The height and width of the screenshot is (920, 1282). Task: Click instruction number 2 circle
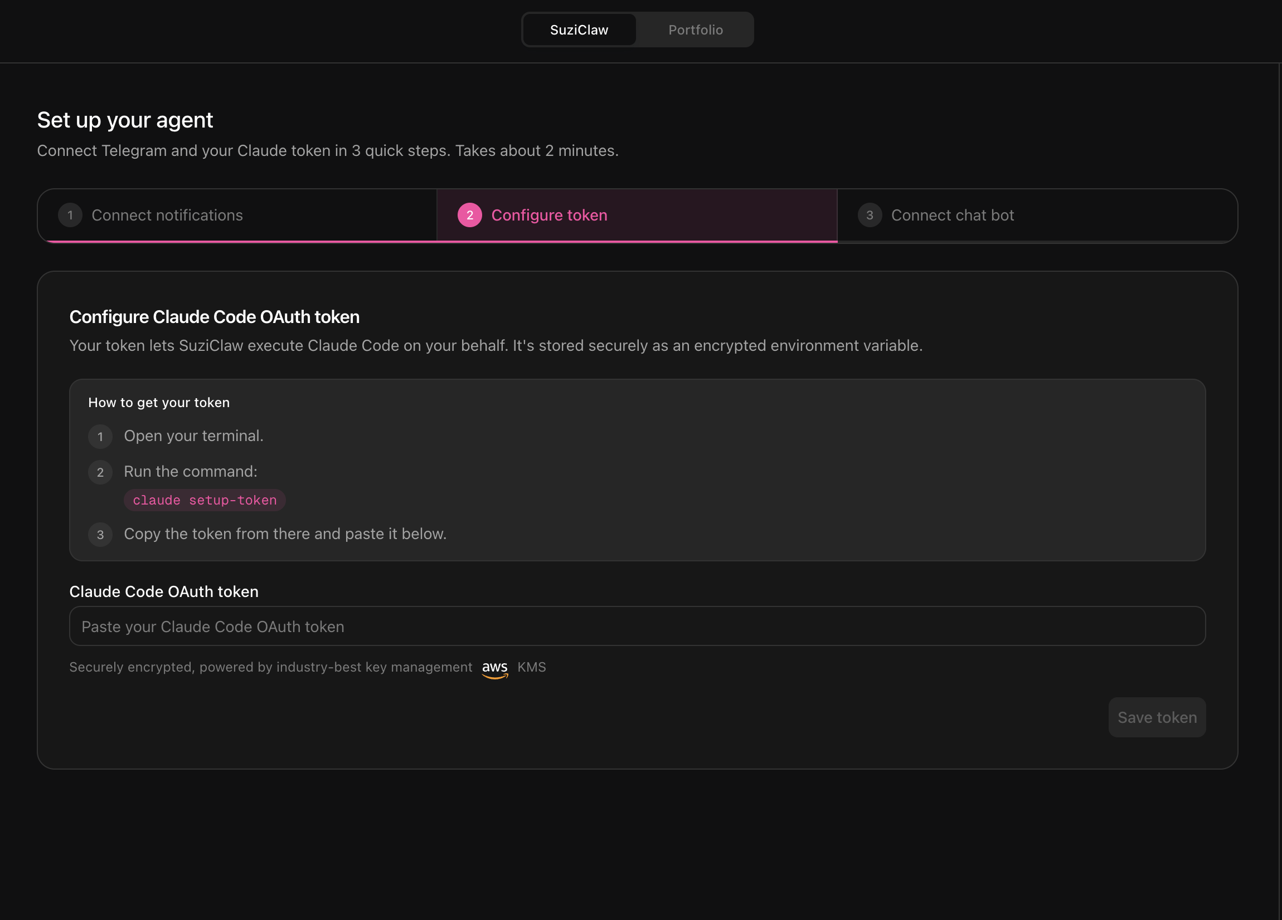click(100, 472)
